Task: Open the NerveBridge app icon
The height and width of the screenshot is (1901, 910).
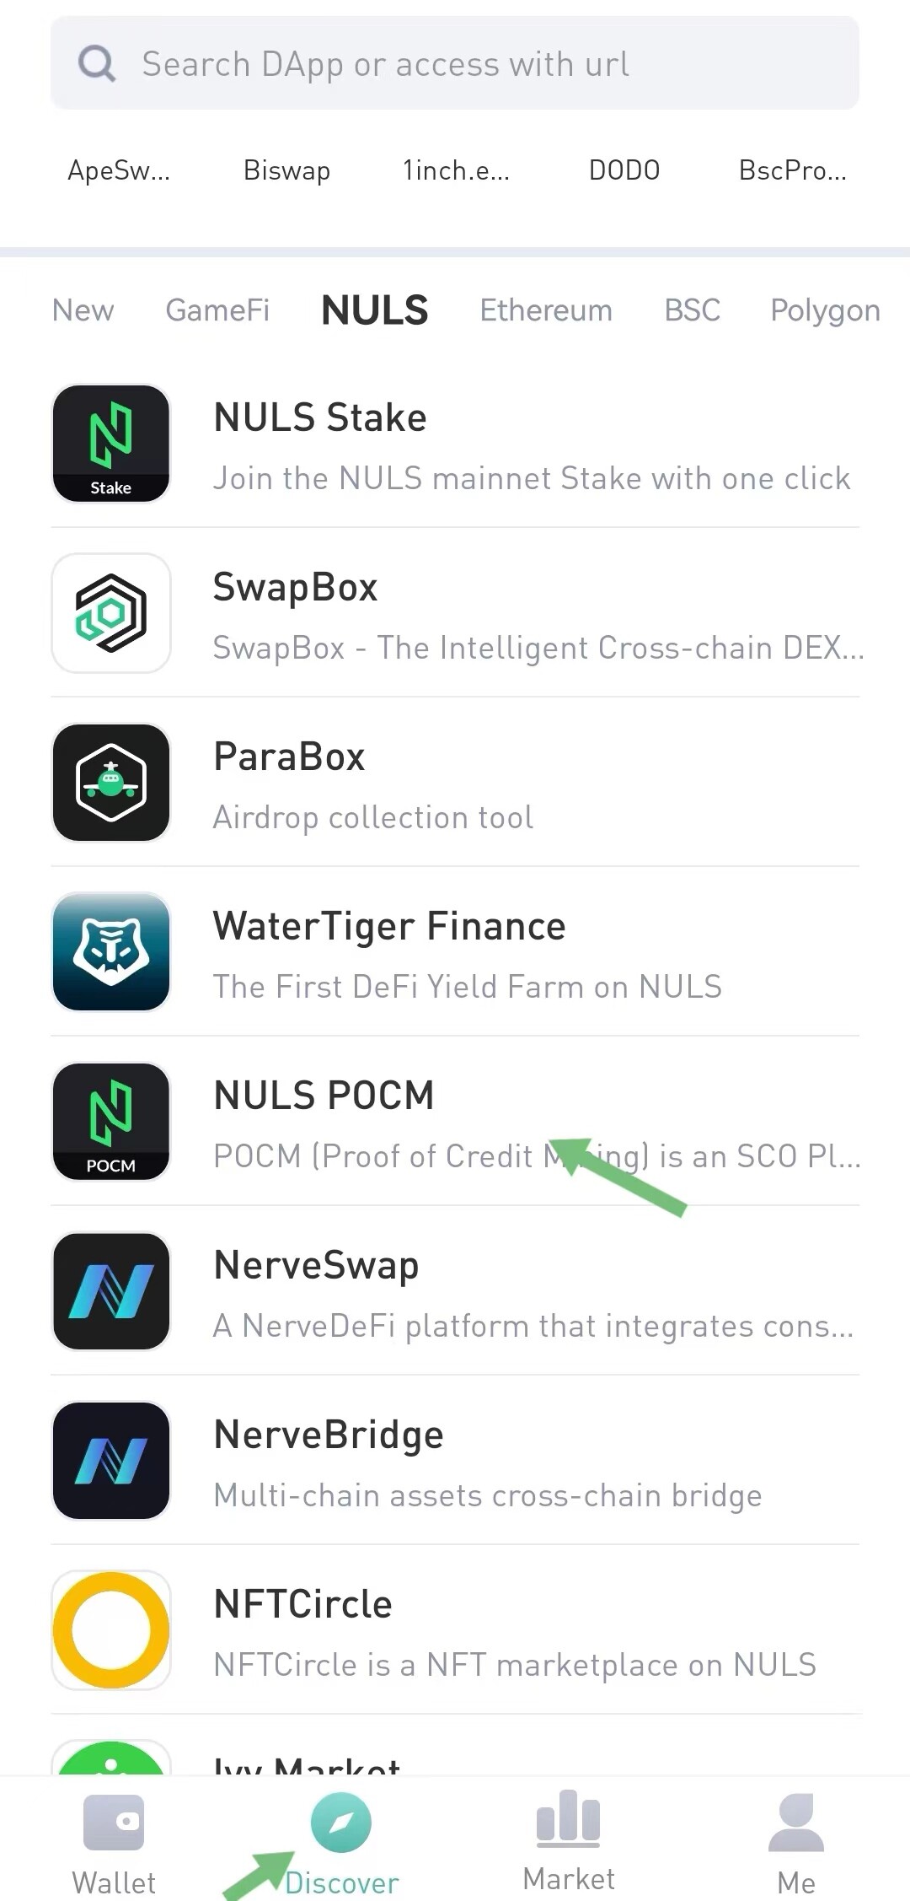Action: pyautogui.click(x=111, y=1461)
